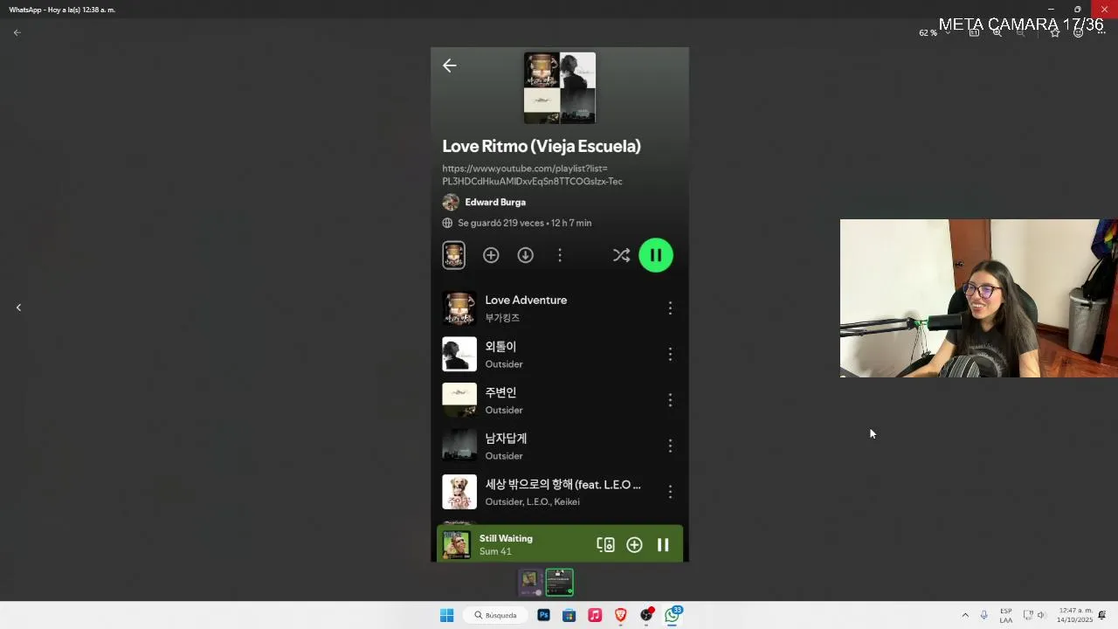1118x629 pixels.
Task: Click the Still Waiting album art
Action: pyautogui.click(x=456, y=545)
